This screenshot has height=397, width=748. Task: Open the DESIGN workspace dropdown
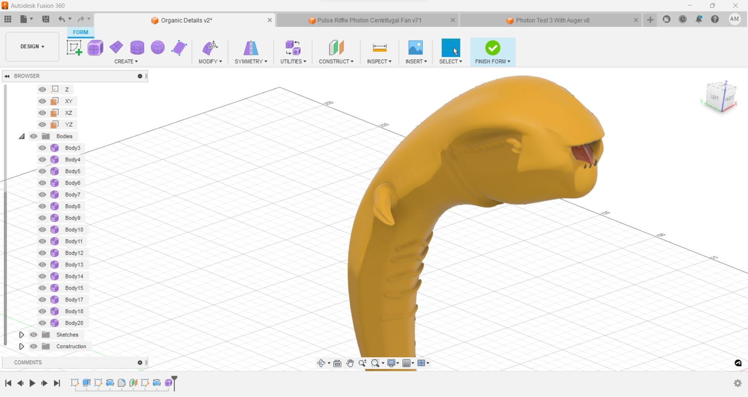tap(32, 46)
